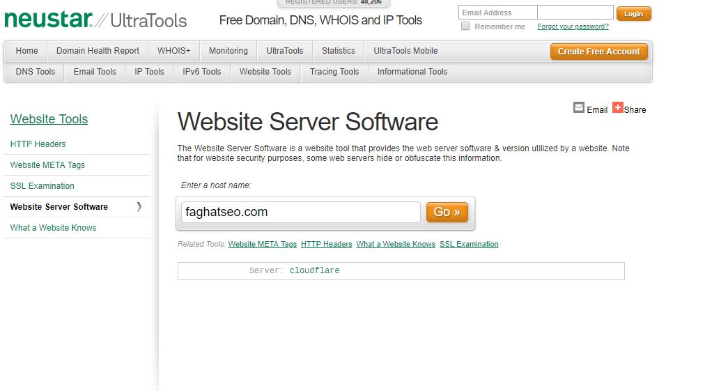Select Website Server Software in the sidebar
This screenshot has height=391, width=705.
pos(59,206)
